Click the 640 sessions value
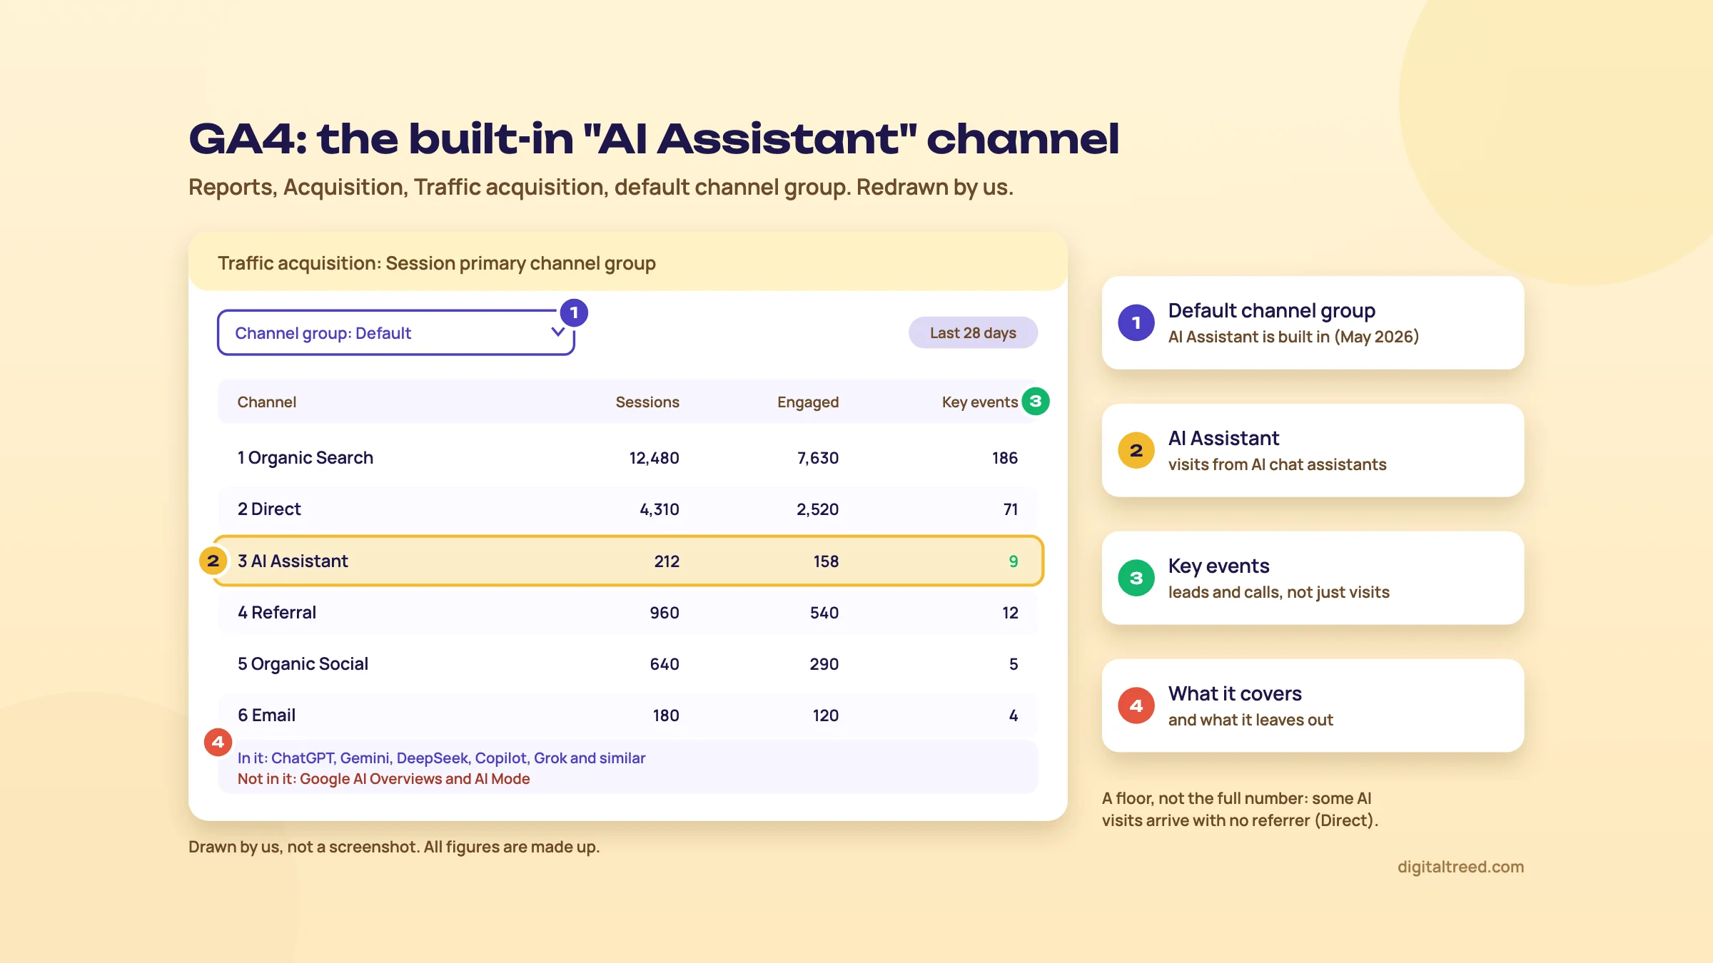This screenshot has height=963, width=1713. [x=665, y=664]
